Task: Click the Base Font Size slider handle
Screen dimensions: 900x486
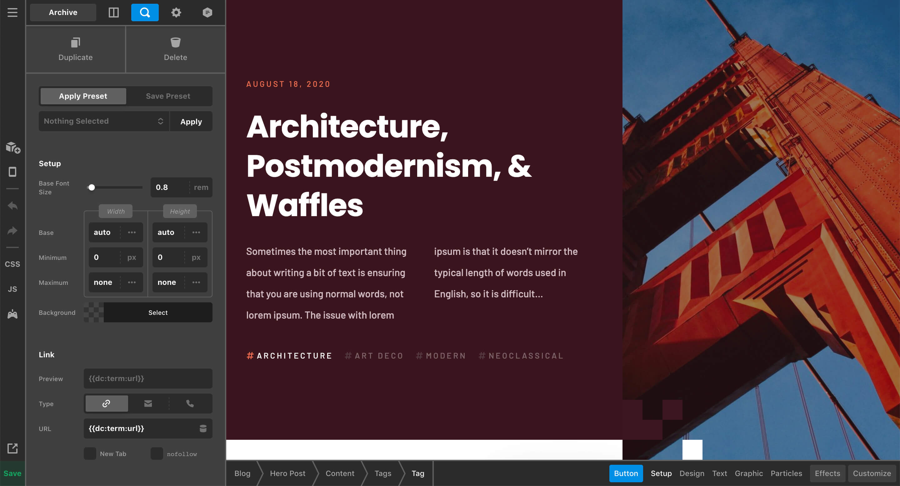Action: [x=92, y=187]
